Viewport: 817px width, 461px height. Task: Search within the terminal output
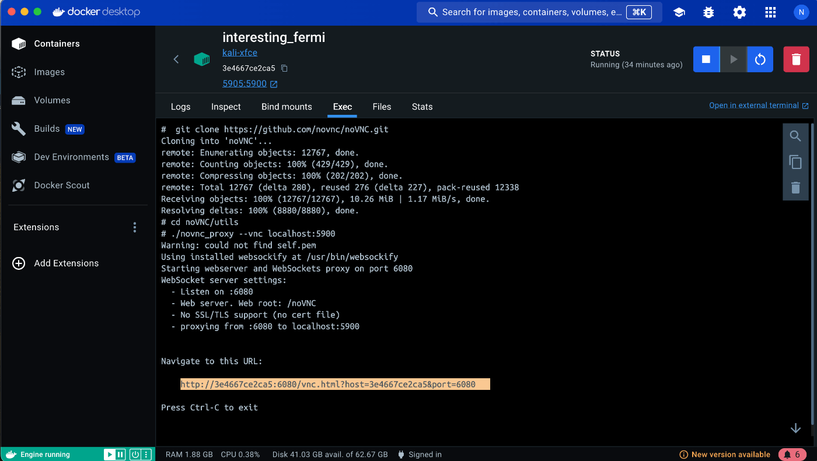tap(795, 136)
